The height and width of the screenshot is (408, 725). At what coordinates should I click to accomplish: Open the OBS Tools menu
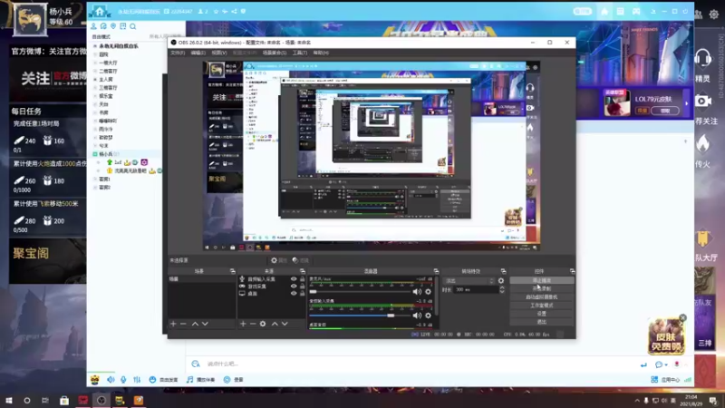coord(300,53)
